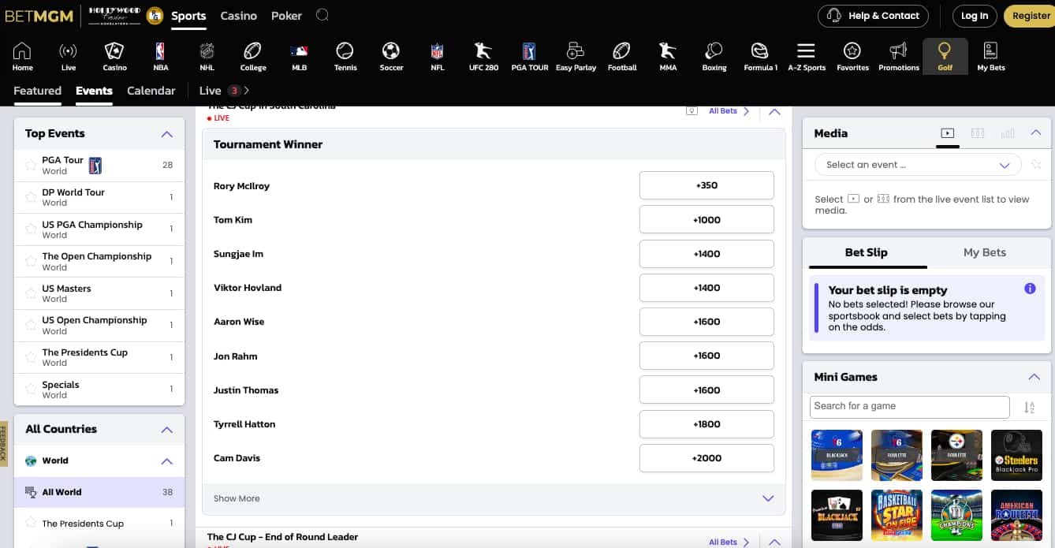This screenshot has width=1055, height=548.
Task: Sort mini games with the A-Z sort icon
Action: pyautogui.click(x=1029, y=407)
